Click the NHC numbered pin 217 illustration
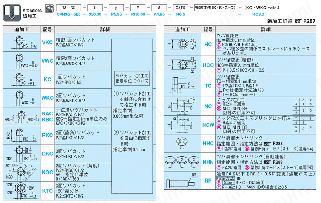Screen dimensions: 321x203 [182, 143]
